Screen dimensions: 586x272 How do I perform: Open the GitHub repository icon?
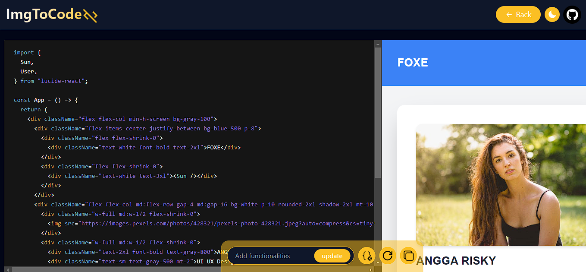[572, 15]
